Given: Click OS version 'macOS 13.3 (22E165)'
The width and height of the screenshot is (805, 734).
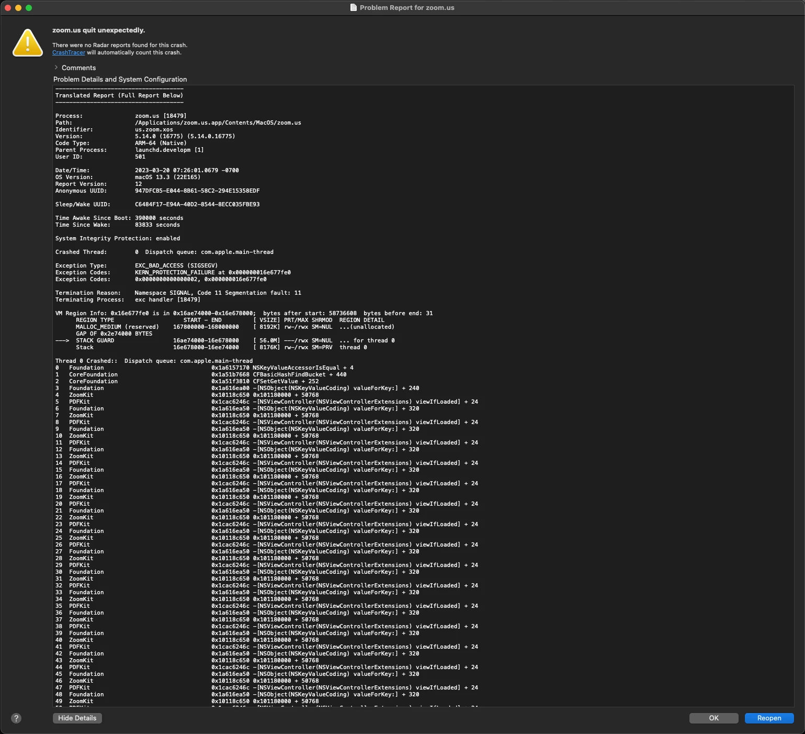Looking at the screenshot, I should pyautogui.click(x=167, y=177).
